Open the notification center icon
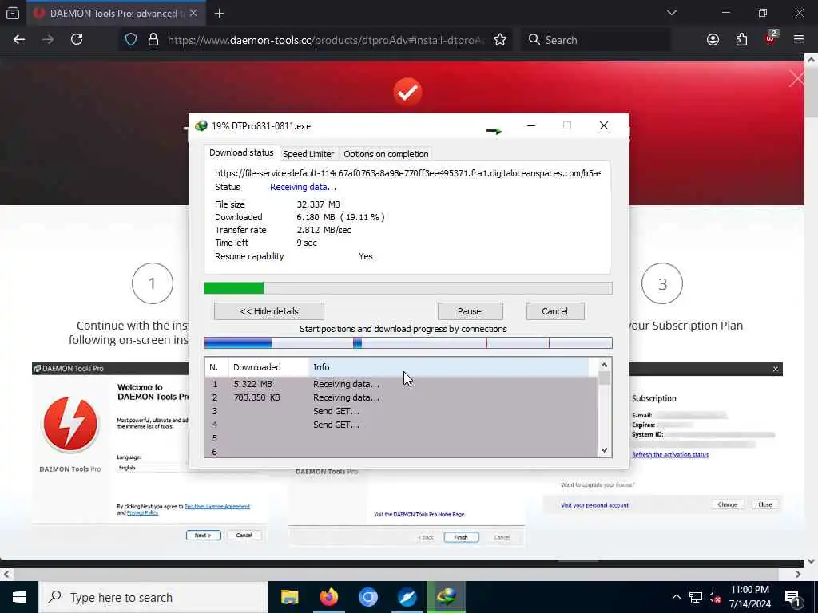 [792, 598]
